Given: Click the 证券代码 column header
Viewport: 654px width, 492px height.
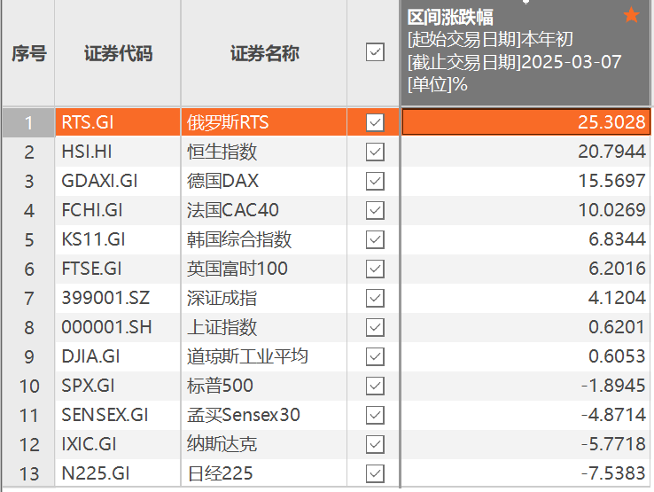Looking at the screenshot, I should [x=118, y=53].
